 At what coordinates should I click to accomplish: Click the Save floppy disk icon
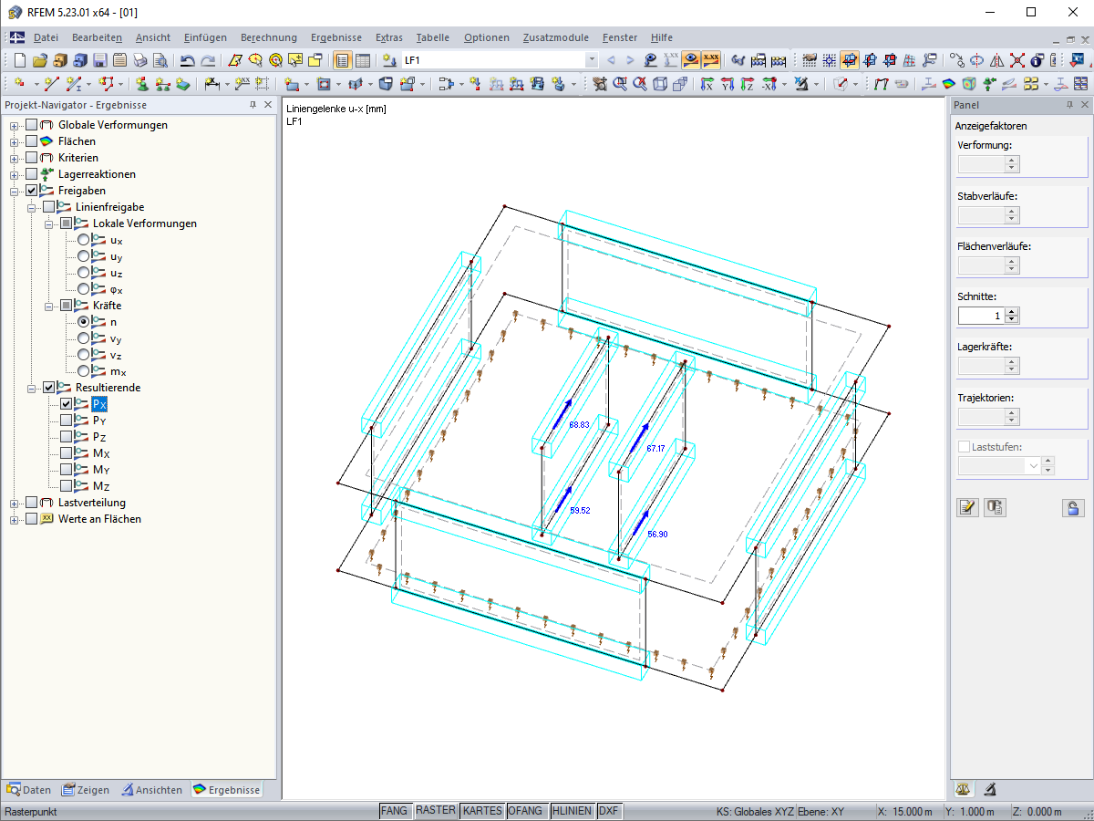(99, 60)
